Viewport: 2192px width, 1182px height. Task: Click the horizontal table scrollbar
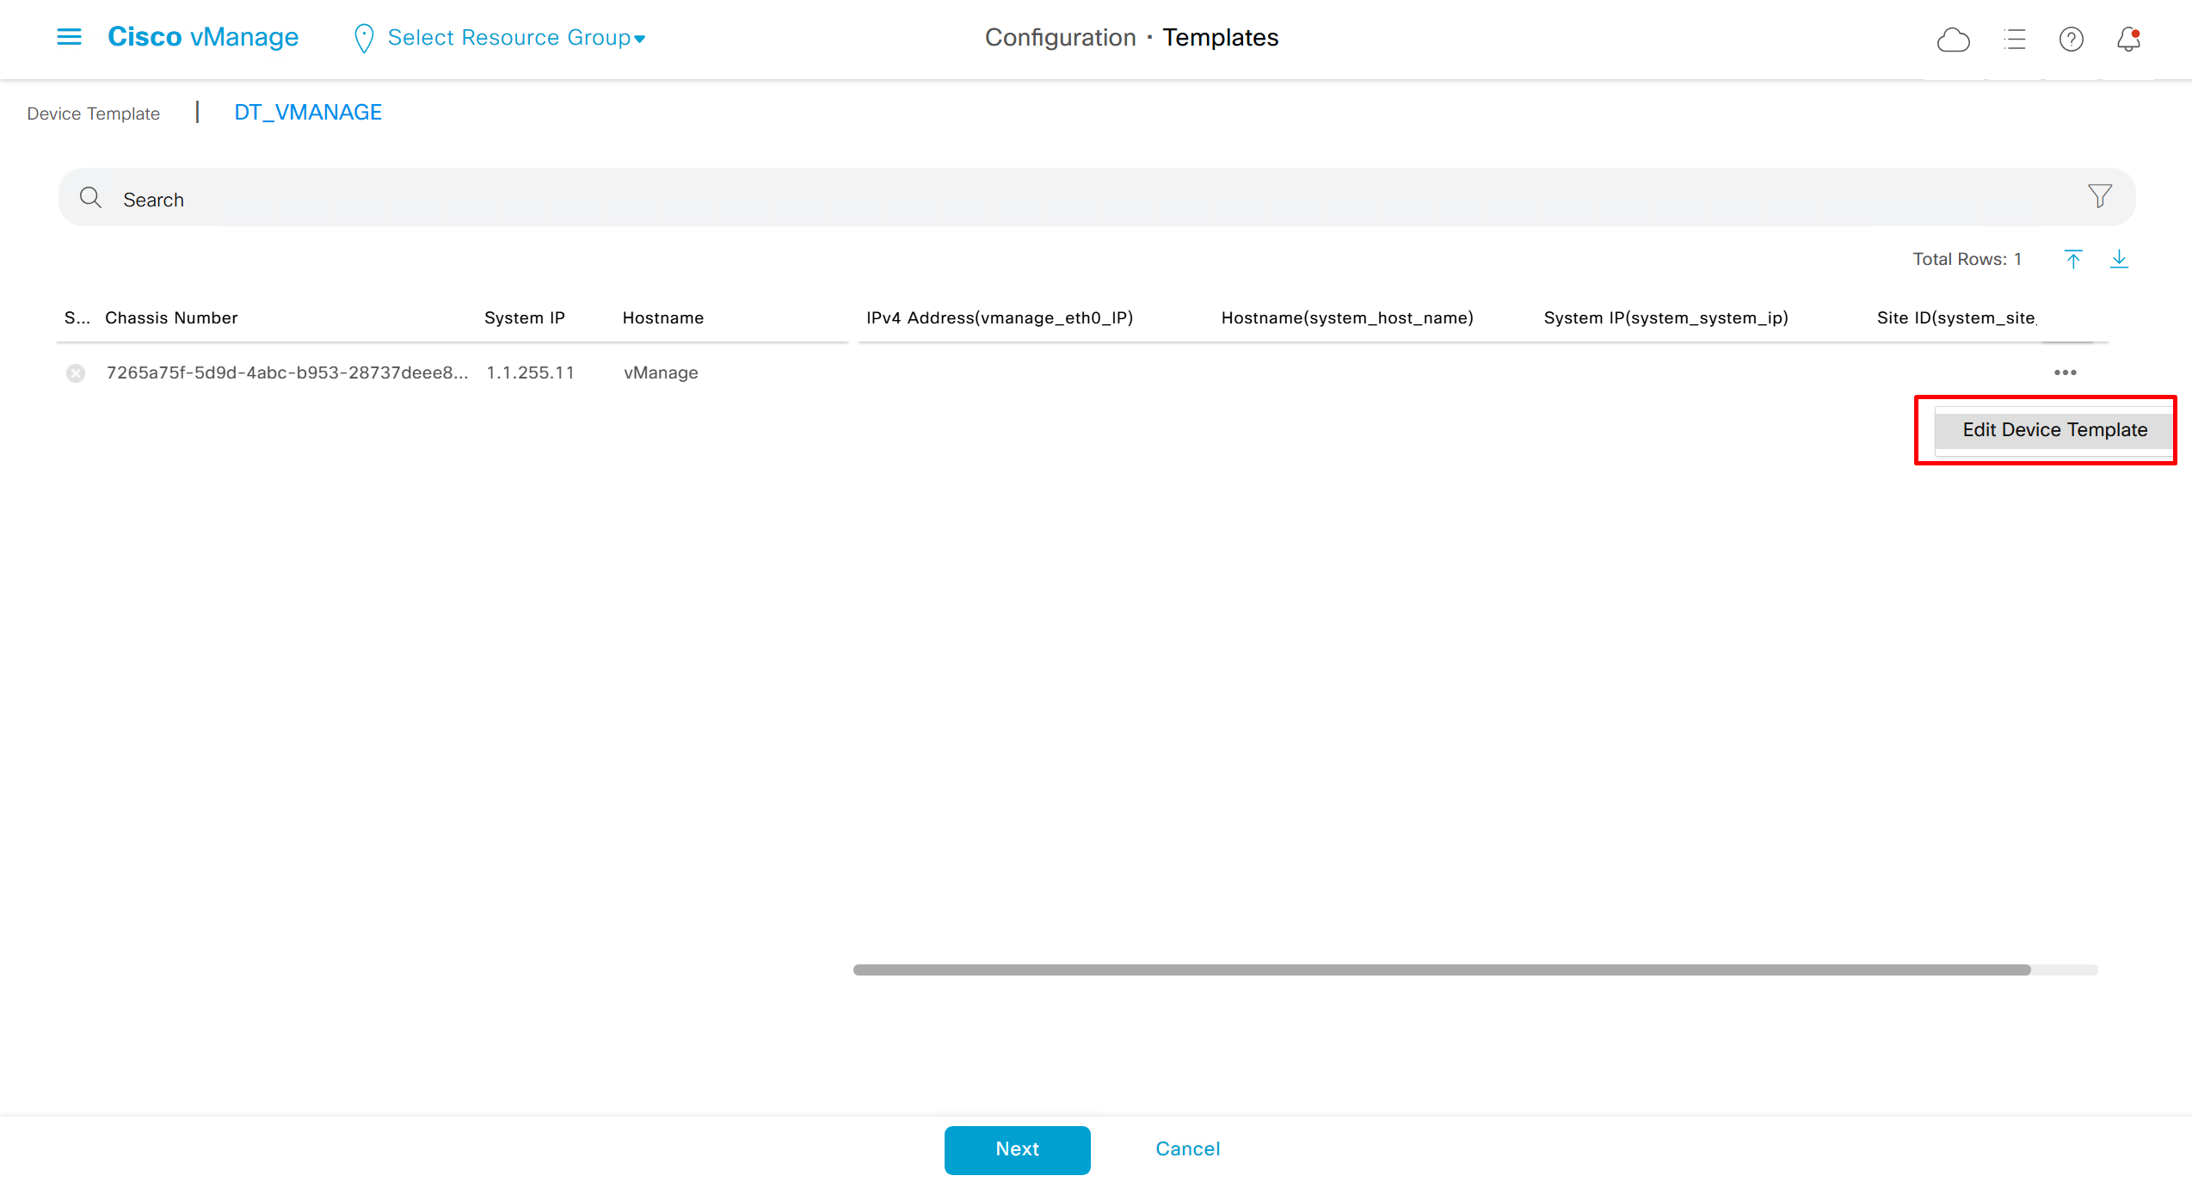(1441, 970)
